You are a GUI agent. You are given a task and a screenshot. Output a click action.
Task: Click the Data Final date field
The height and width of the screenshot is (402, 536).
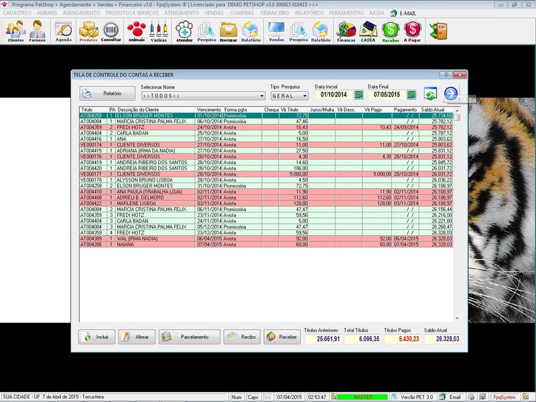point(387,94)
